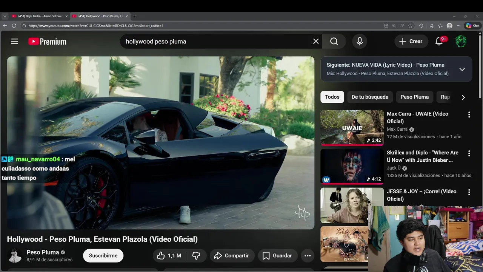
Task: Open options for Skrillex and Diplo video
Action: (469, 153)
